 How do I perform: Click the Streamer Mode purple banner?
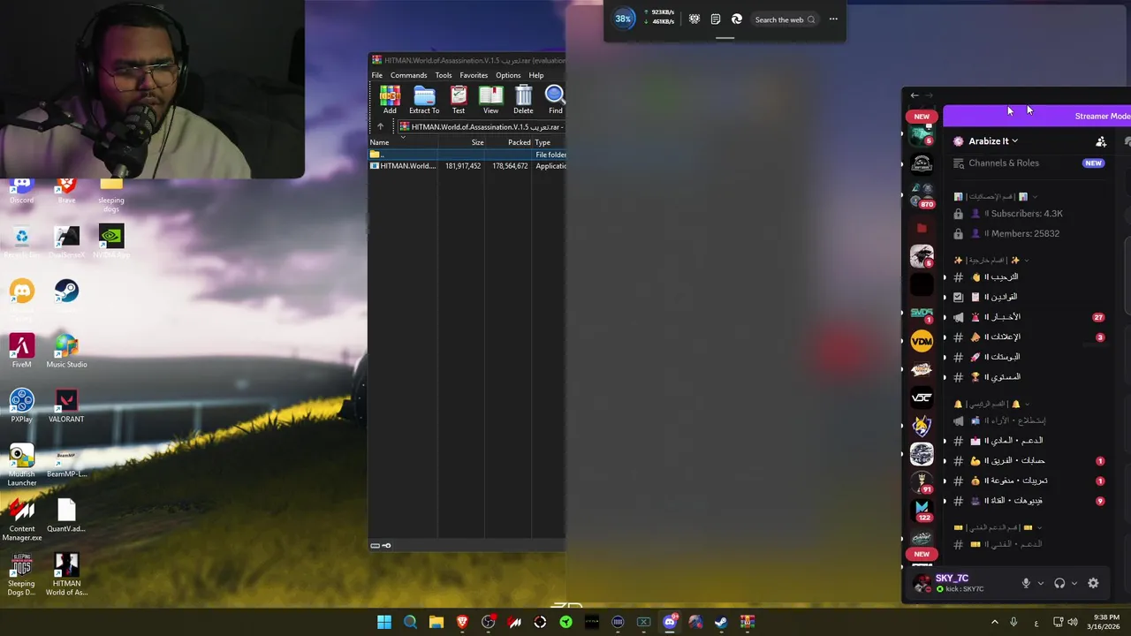1036,116
